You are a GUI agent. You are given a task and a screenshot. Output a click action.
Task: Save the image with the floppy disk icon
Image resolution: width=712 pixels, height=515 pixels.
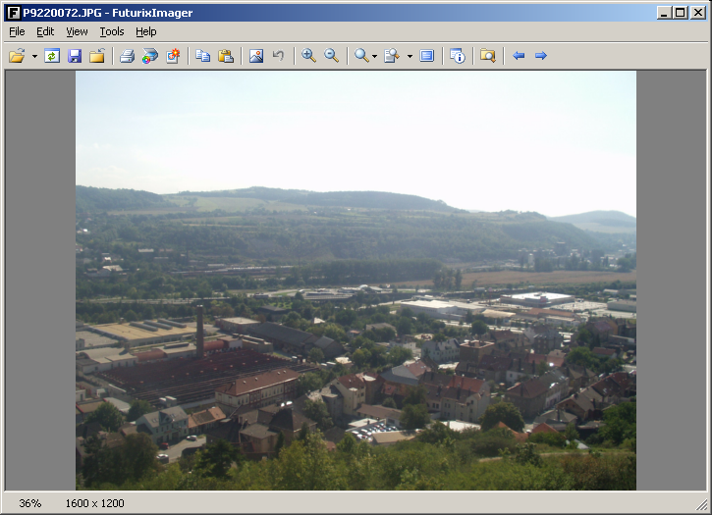75,56
